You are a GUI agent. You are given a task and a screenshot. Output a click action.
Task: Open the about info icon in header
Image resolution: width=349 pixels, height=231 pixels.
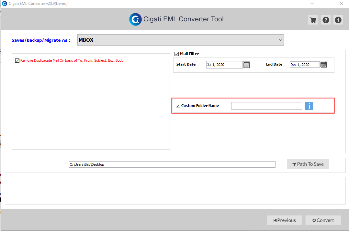point(338,20)
